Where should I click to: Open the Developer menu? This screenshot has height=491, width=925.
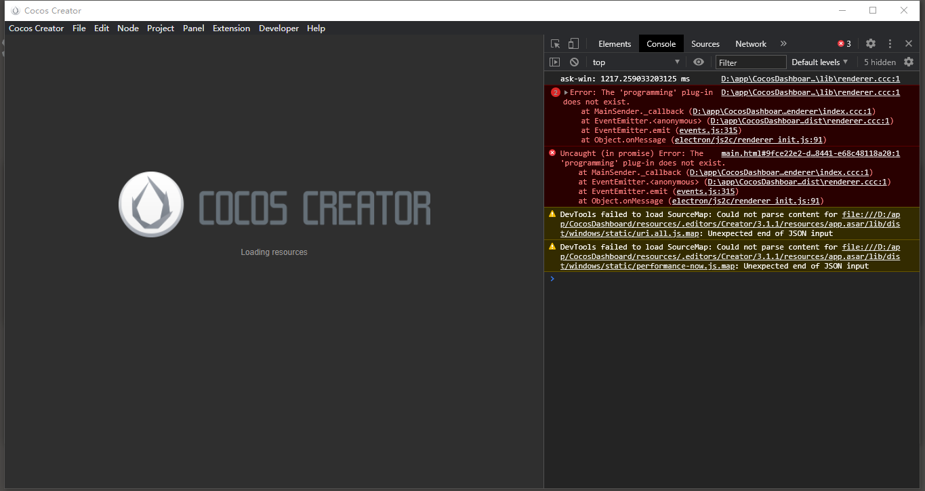click(x=279, y=28)
